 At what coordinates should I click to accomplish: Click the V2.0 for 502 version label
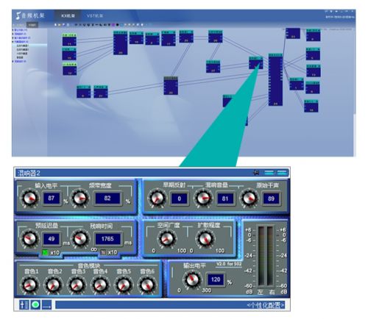coord(229,264)
